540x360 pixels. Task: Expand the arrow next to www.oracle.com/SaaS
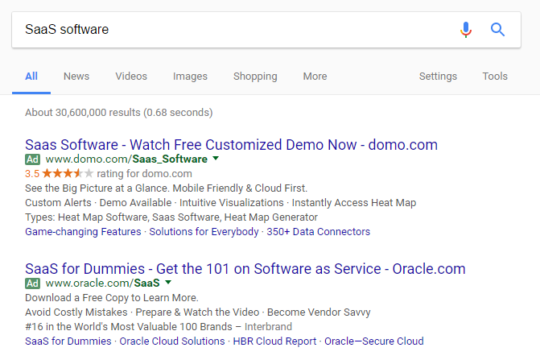[x=167, y=283]
